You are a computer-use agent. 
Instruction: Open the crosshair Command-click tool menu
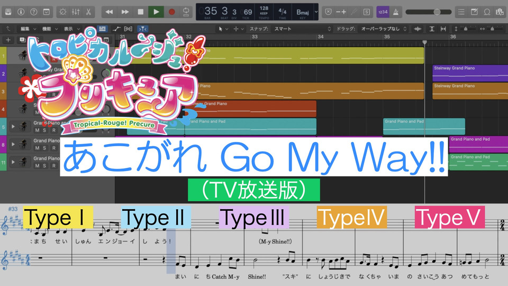(239, 29)
